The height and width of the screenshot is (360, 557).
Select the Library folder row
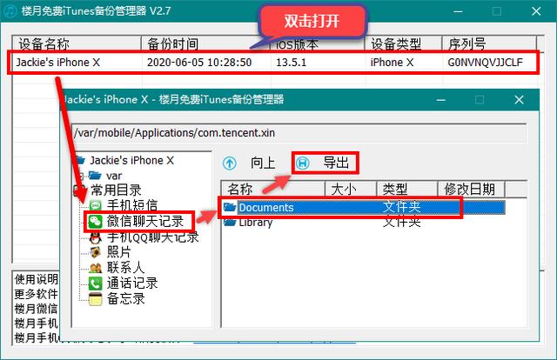(362, 223)
